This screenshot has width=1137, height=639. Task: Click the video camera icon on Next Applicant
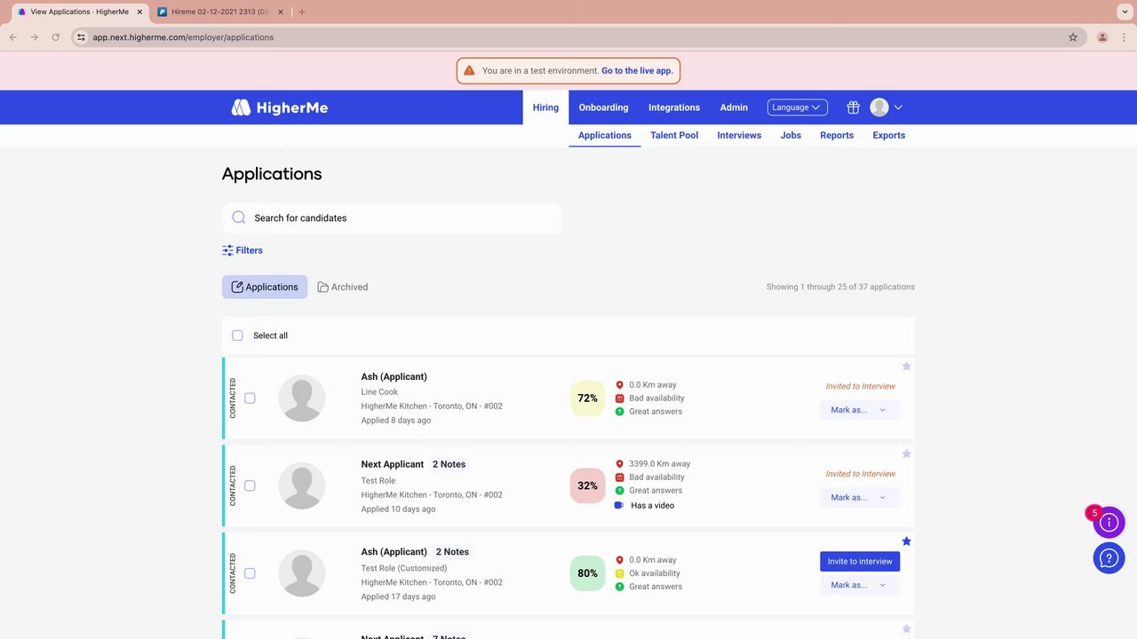point(619,505)
